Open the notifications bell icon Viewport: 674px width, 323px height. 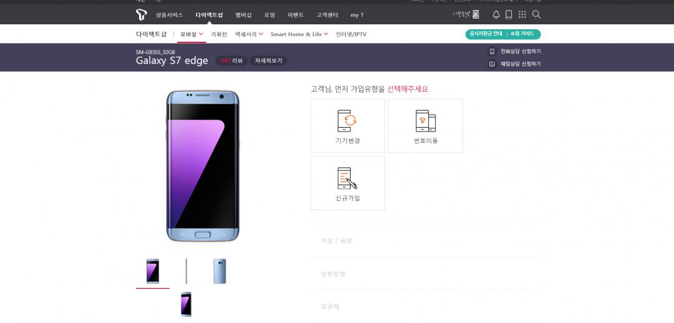tap(496, 14)
